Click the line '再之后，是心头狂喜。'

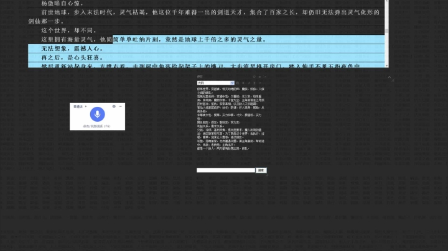click(72, 58)
